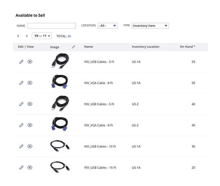
Task: Open the VGA cable thumbnail in the US-1A row
Action: coord(60,82)
